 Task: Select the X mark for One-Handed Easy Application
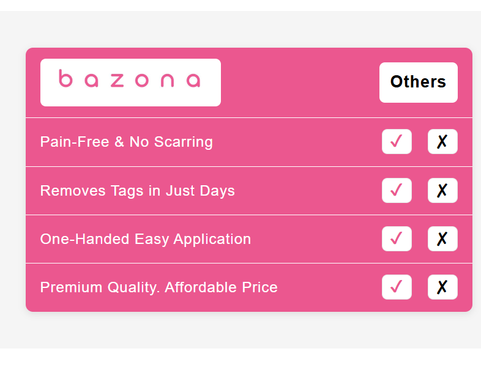442,238
